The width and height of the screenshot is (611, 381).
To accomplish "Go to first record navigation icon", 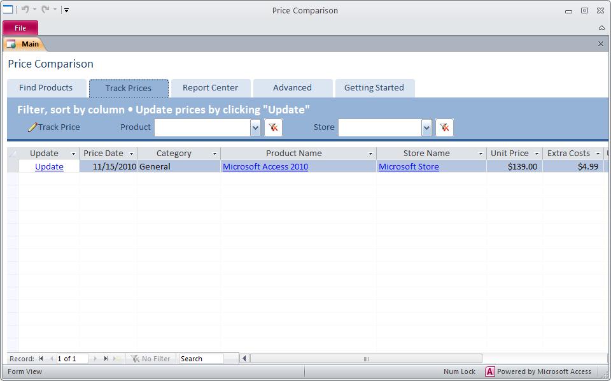I will (x=41, y=359).
